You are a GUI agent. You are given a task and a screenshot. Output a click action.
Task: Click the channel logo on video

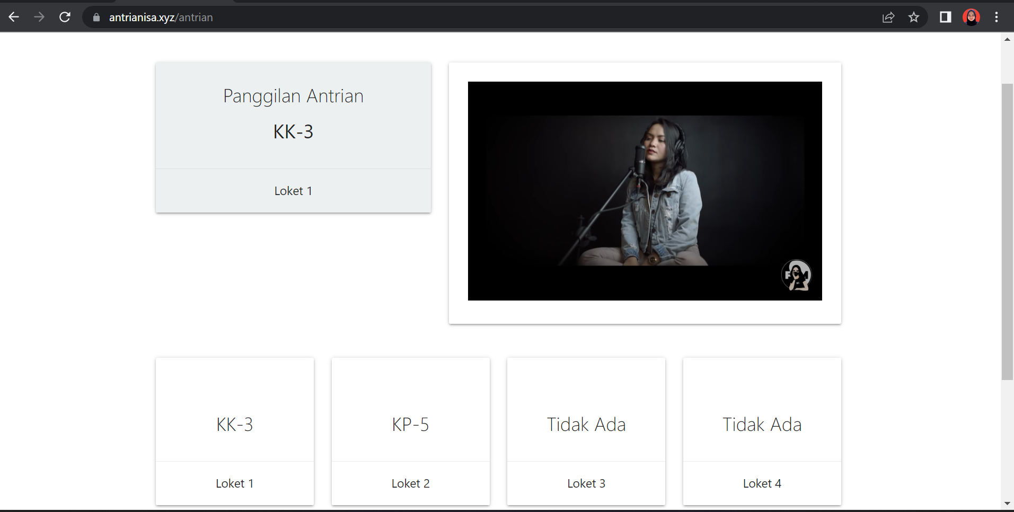[797, 275]
